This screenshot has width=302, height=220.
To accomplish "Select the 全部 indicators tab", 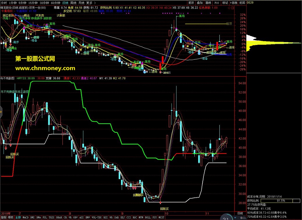I will pos(18,217).
